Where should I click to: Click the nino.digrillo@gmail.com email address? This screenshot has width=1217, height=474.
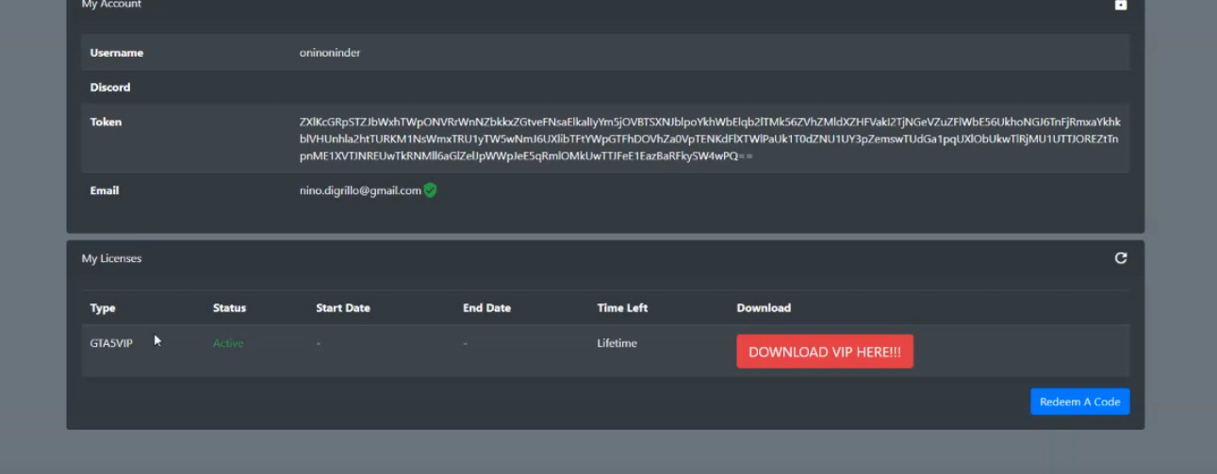(x=360, y=190)
